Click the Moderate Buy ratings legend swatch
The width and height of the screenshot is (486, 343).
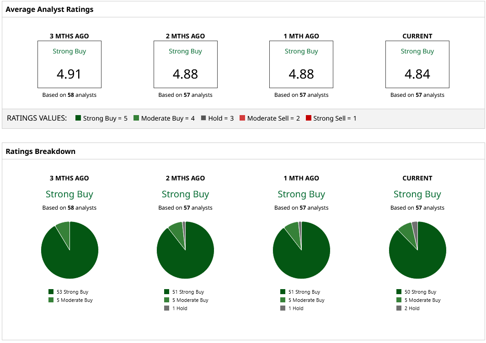pos(136,118)
